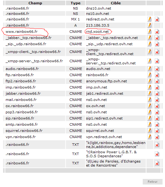Edit the ftp2.rainbow66.fr record
Image resolution: width=165 pixels, height=187 pixels.
150,81
